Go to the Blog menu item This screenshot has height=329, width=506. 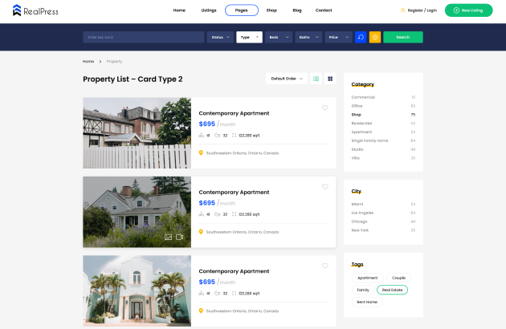296,10
